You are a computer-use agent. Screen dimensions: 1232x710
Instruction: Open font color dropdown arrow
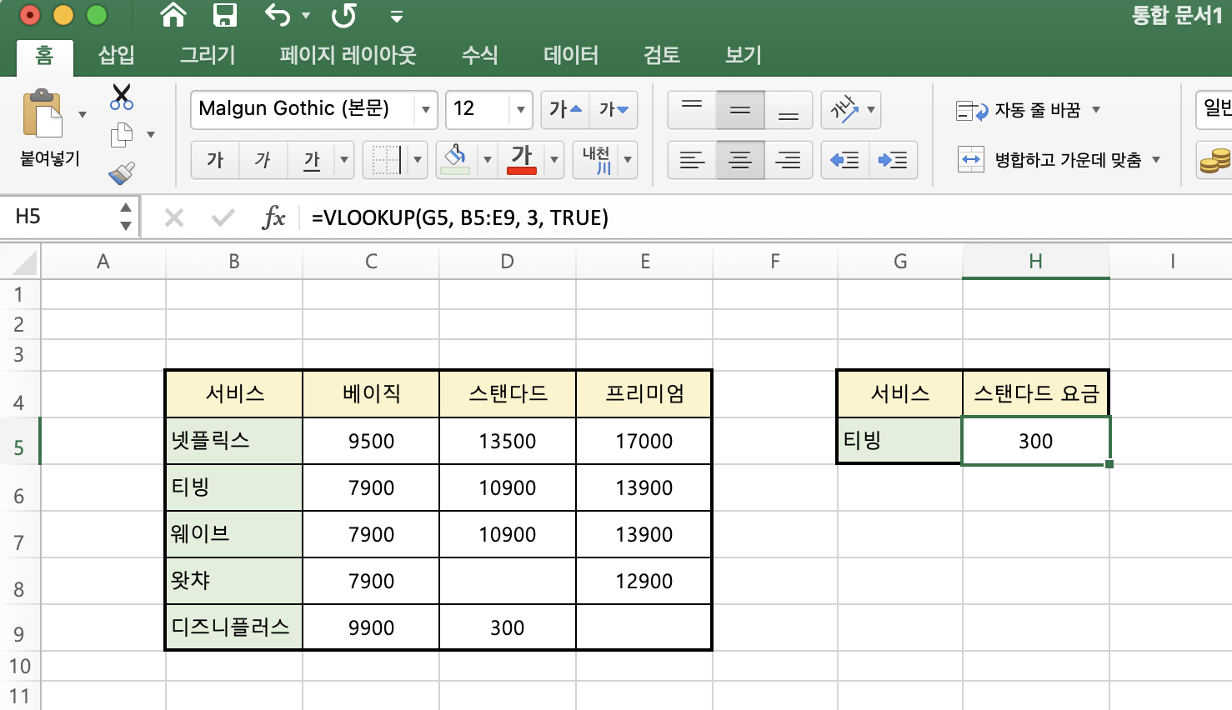(554, 160)
